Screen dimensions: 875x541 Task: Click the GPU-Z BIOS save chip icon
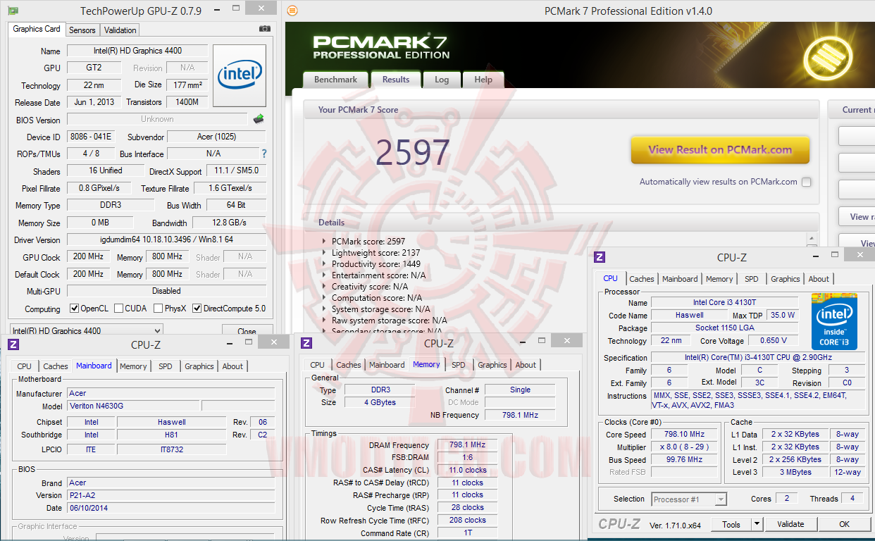(259, 119)
